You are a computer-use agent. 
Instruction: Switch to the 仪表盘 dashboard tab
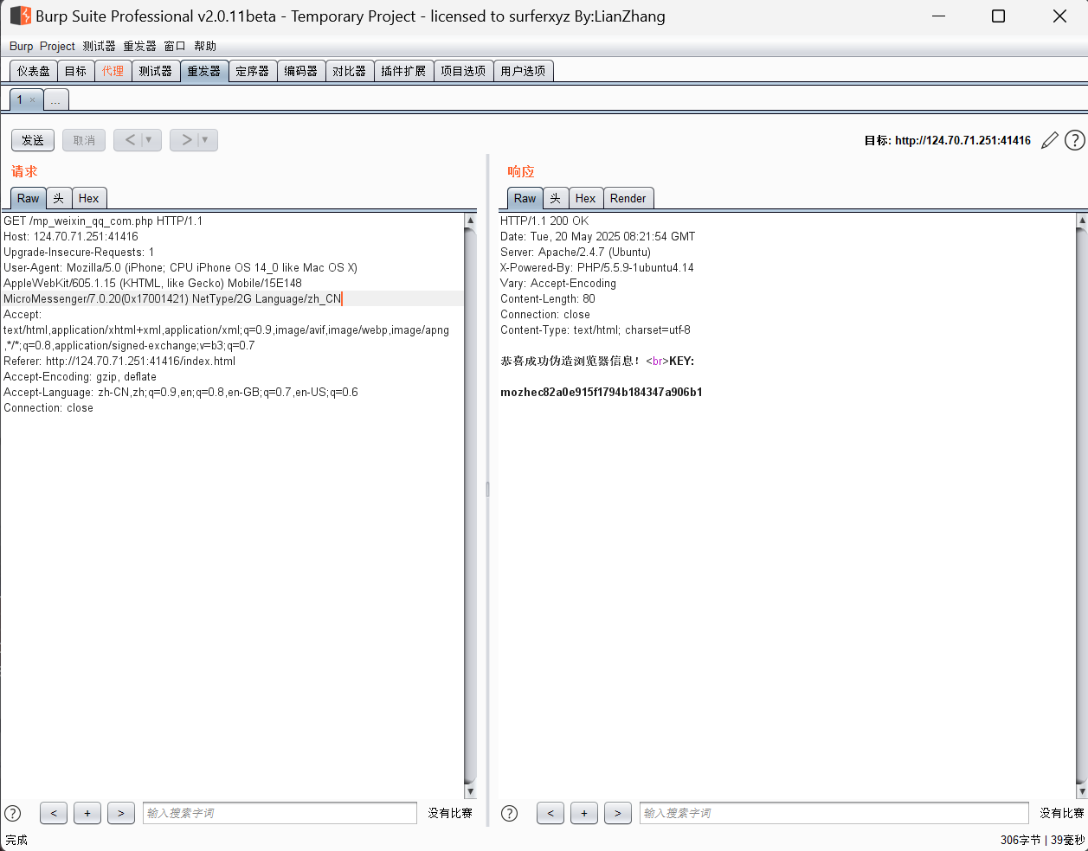[x=34, y=71]
